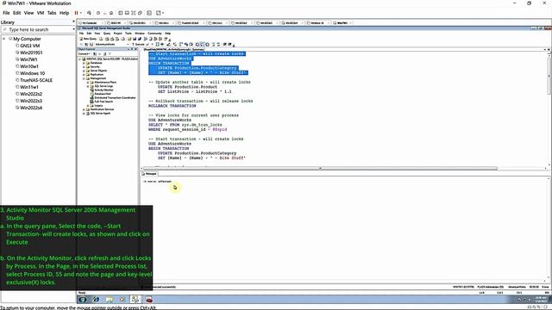
Task: Open the Windows 7 Start button
Action: point(83,300)
